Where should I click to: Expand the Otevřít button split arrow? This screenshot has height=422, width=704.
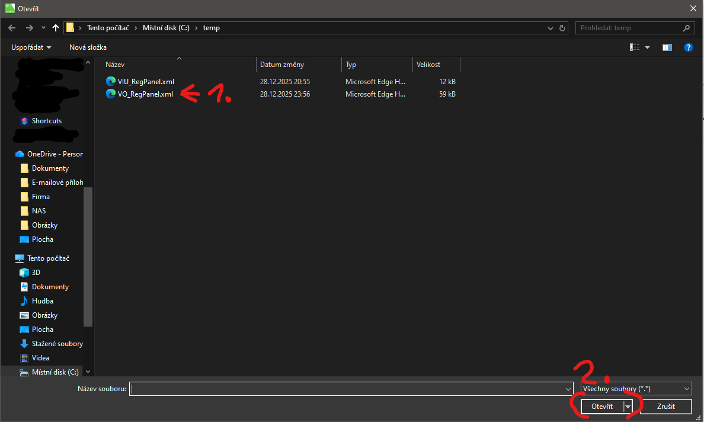pyautogui.click(x=628, y=407)
